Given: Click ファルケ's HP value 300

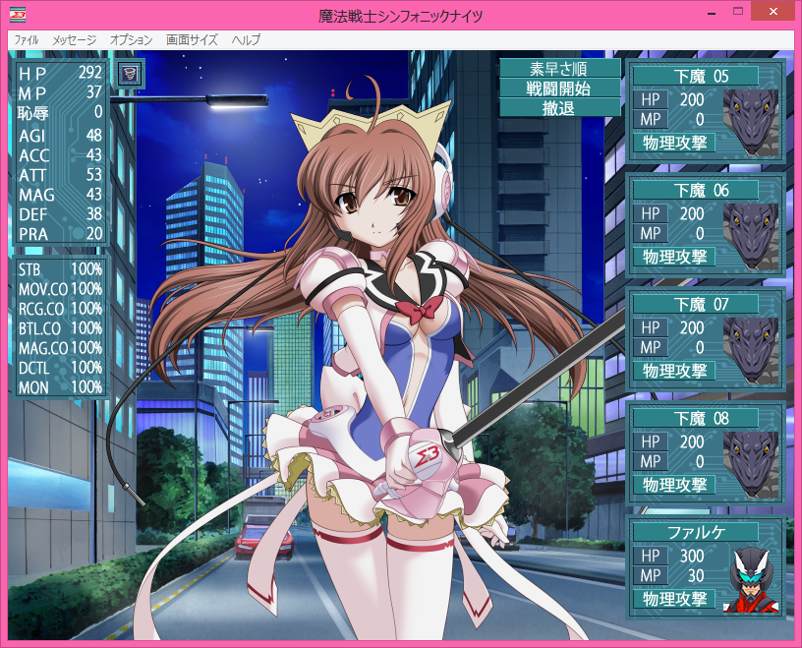Looking at the screenshot, I should click(x=692, y=556).
